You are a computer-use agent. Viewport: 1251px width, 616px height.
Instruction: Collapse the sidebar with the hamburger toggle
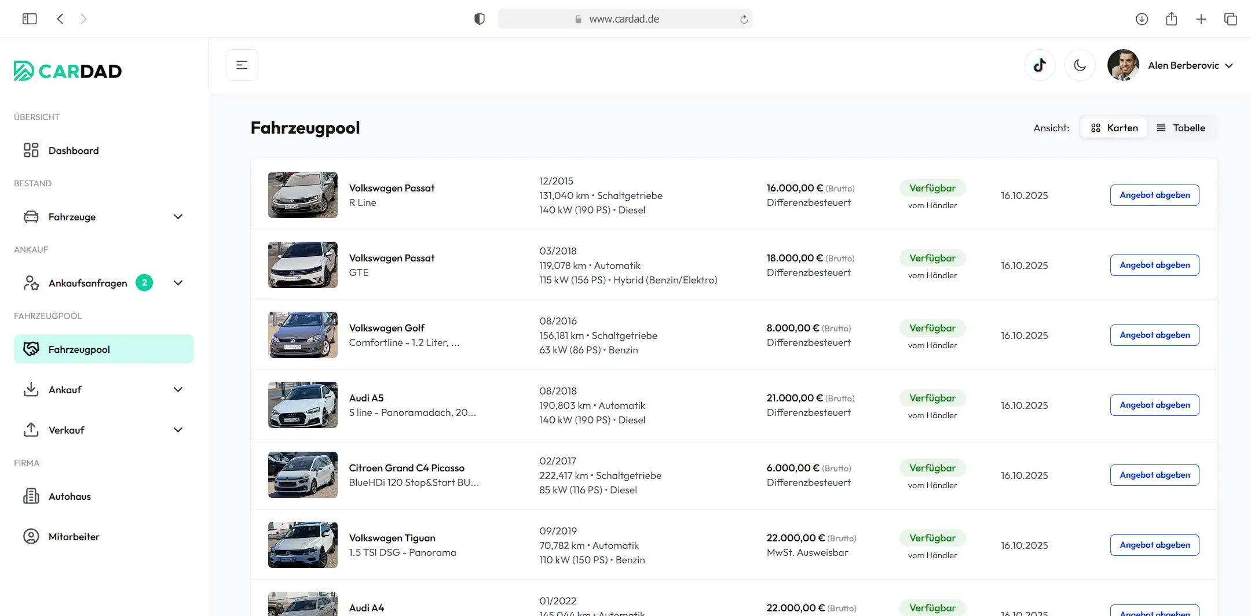pyautogui.click(x=242, y=65)
